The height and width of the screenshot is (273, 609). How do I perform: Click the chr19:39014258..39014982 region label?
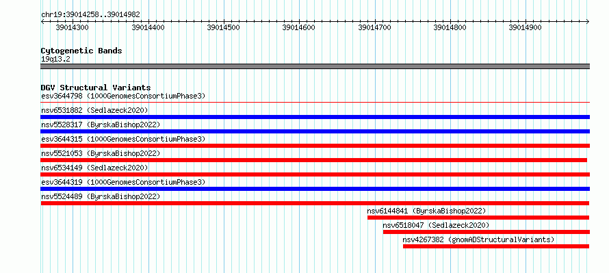[x=90, y=14]
